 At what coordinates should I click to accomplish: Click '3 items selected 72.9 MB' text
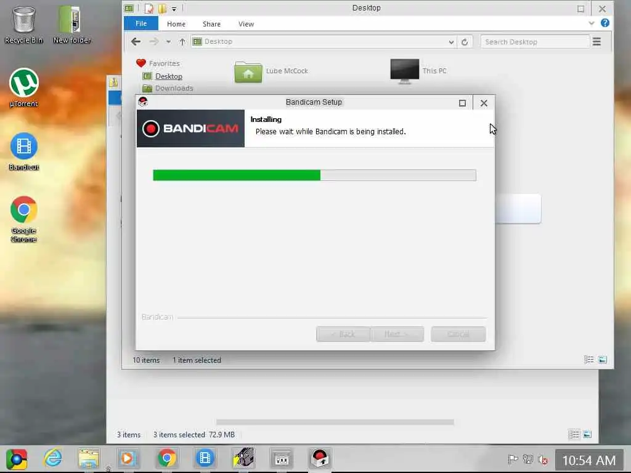coord(194,434)
